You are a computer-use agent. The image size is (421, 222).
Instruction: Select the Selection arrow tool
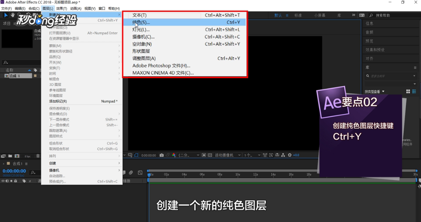click(x=6, y=15)
